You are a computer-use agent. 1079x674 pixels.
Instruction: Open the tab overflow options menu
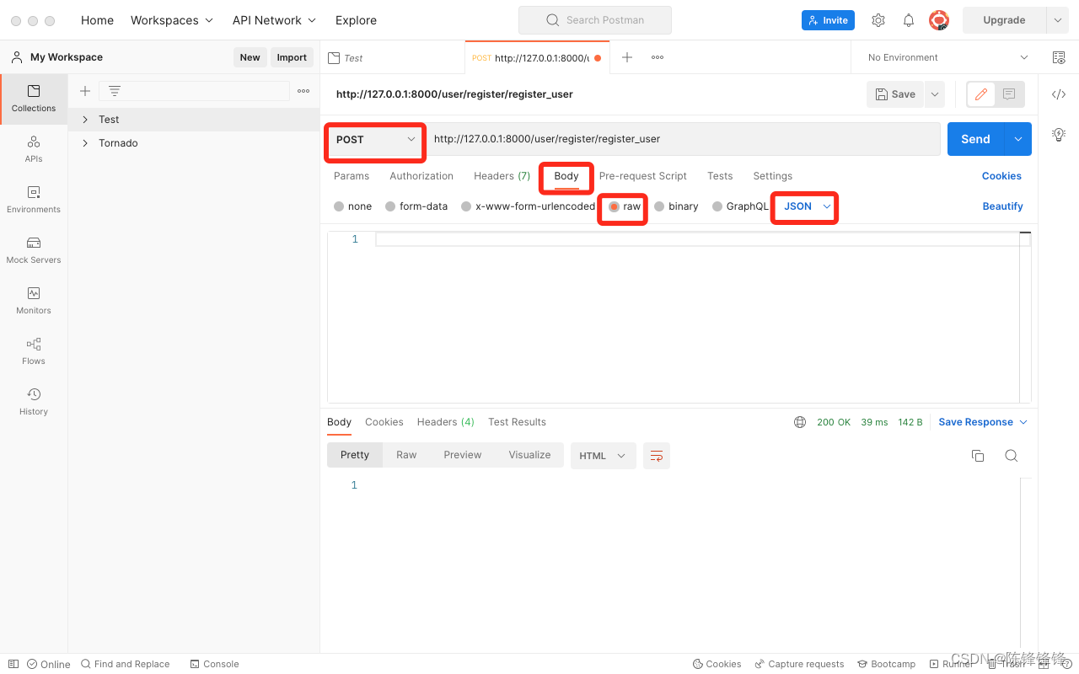(x=658, y=57)
